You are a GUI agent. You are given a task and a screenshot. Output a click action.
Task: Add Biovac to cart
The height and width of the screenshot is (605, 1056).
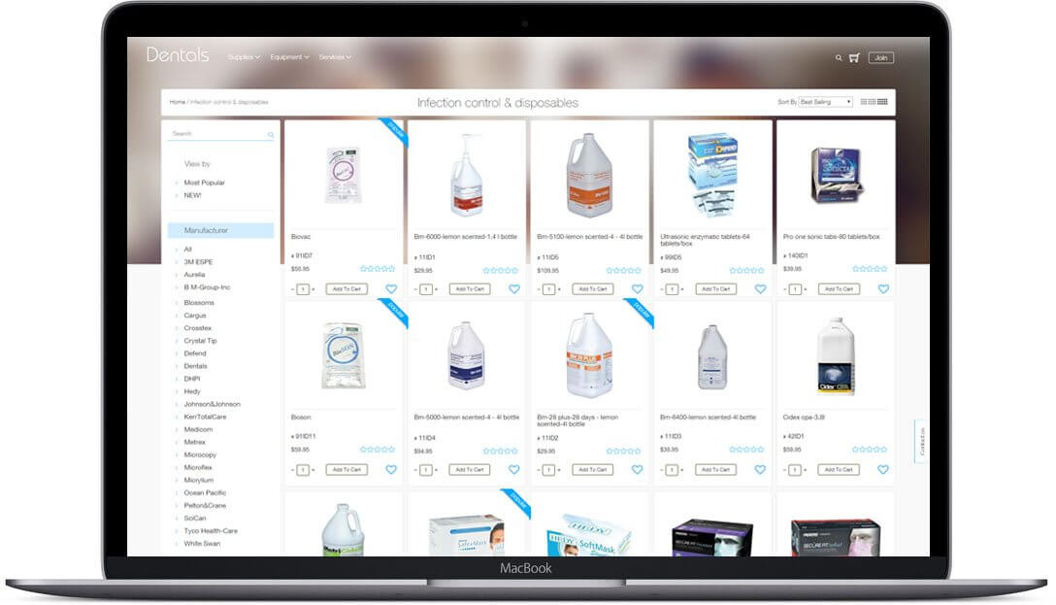tap(346, 289)
